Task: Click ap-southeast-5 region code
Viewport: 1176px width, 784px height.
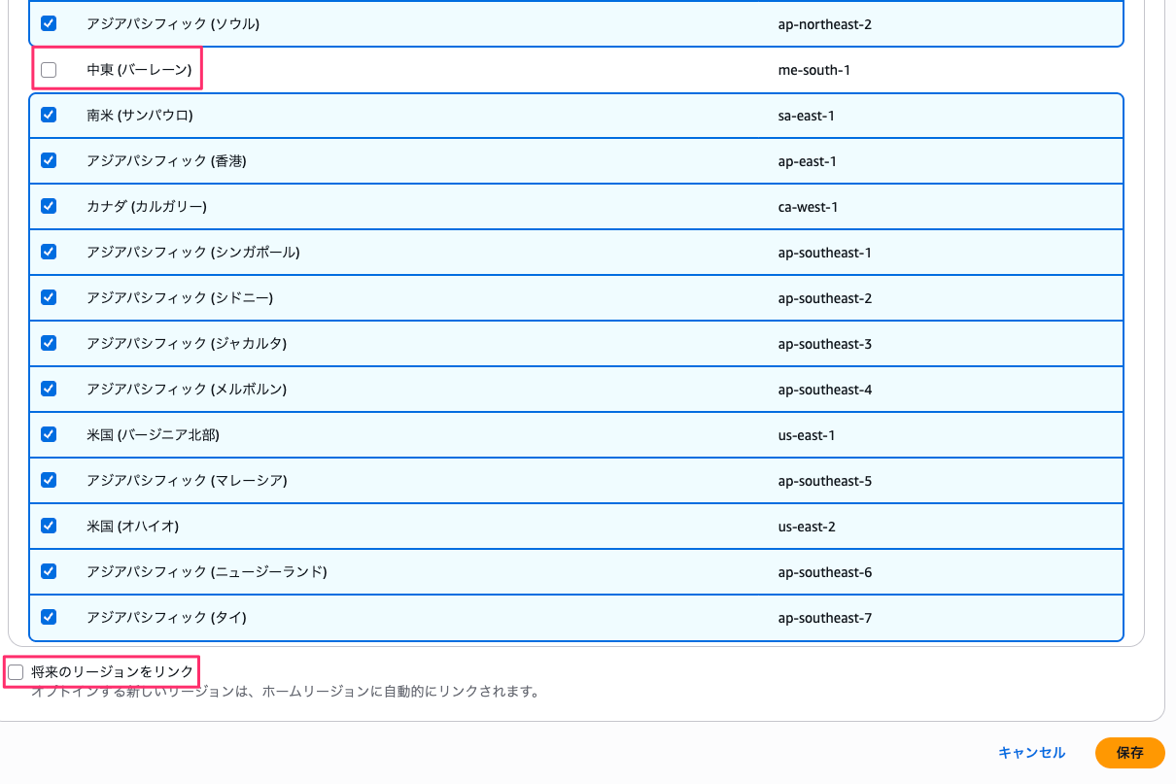Action: 825,481
